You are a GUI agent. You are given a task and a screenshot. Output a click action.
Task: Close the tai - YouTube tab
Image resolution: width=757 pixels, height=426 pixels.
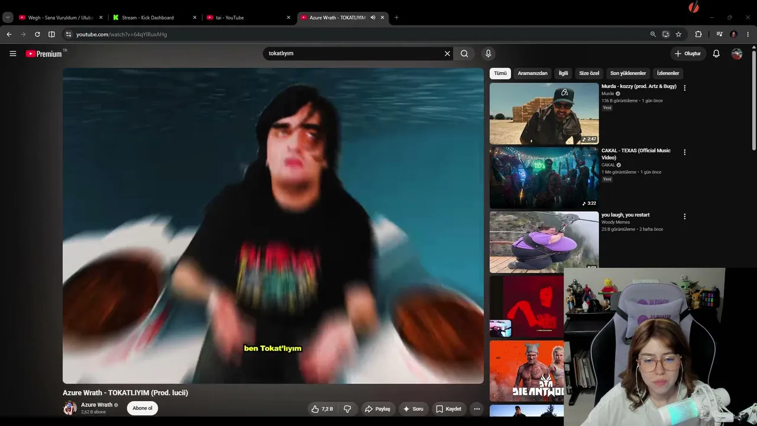[289, 18]
